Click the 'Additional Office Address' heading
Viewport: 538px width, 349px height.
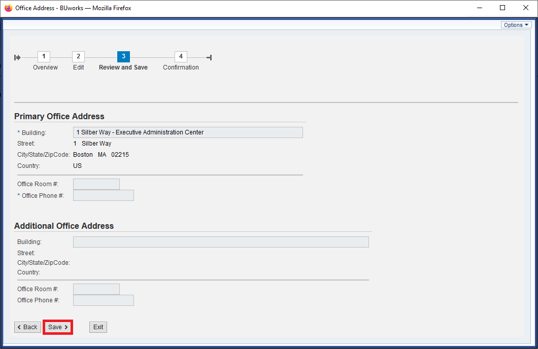click(x=64, y=226)
